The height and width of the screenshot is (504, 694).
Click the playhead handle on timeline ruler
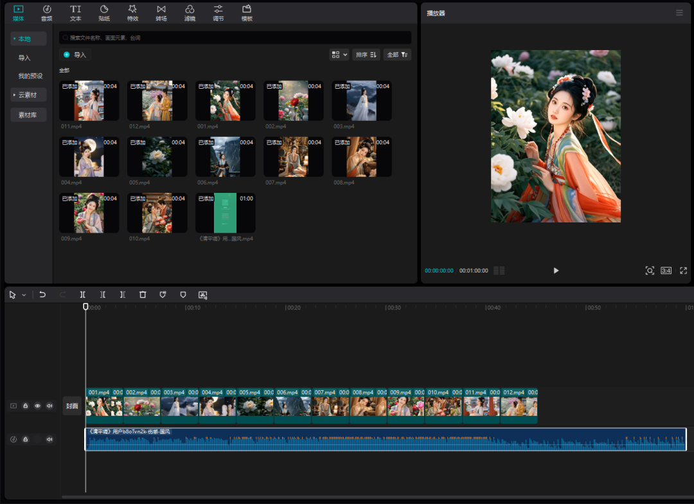click(x=85, y=307)
